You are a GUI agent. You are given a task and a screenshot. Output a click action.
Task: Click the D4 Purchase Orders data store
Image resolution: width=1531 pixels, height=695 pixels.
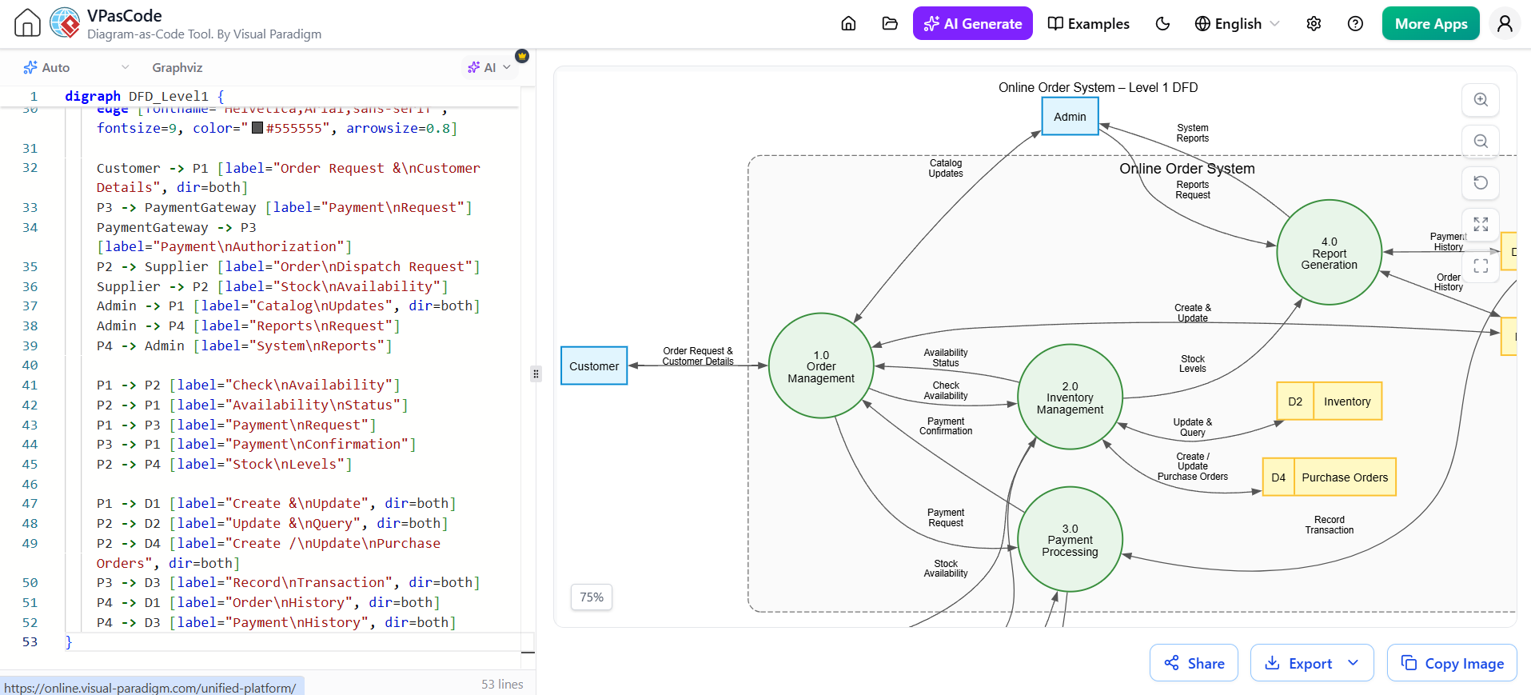click(1329, 477)
